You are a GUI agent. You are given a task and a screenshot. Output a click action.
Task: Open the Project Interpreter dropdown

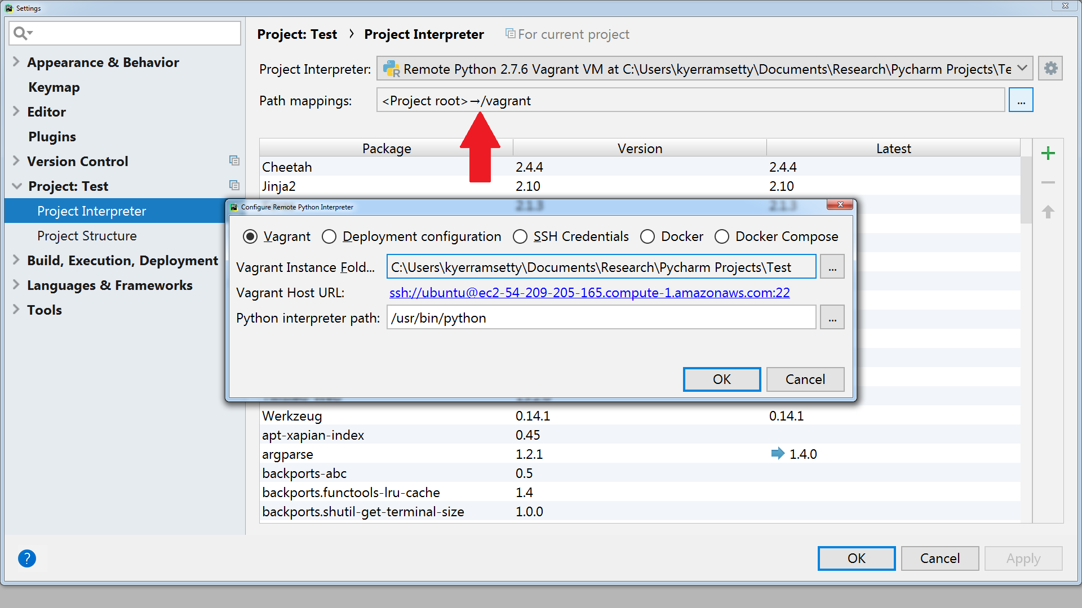coord(1022,69)
